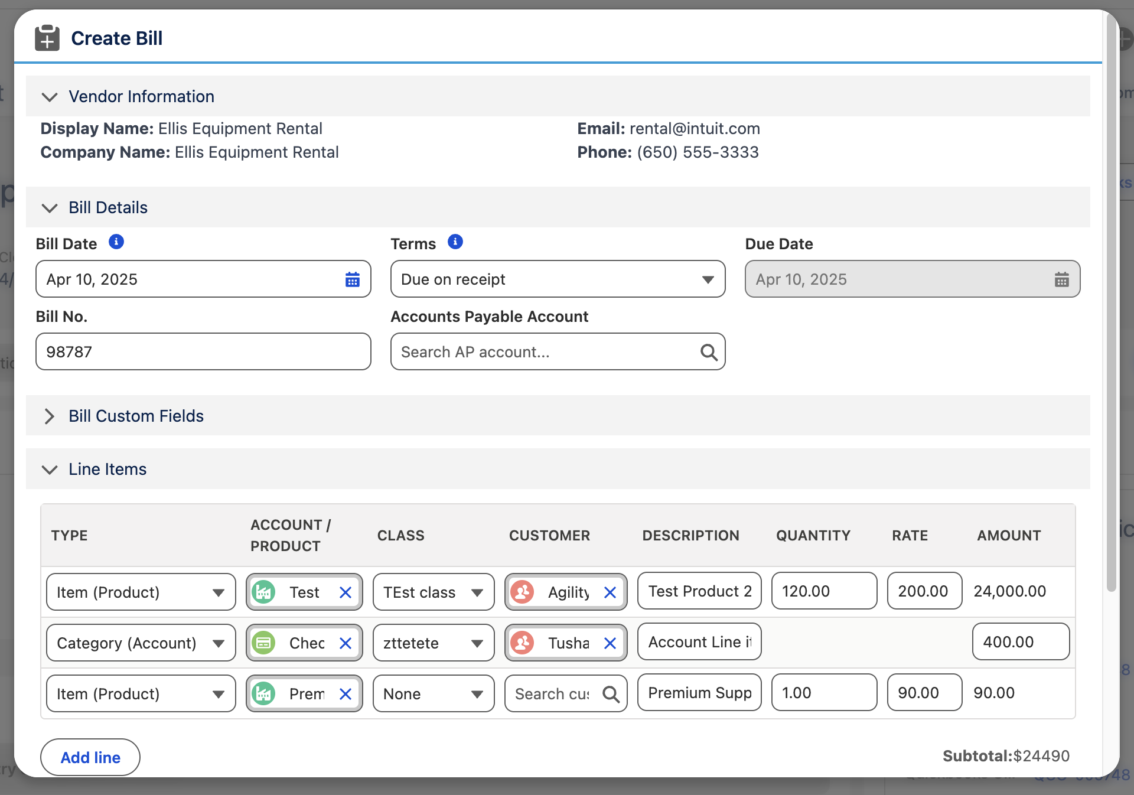Image resolution: width=1134 pixels, height=795 pixels.
Task: Expand the Bill Custom Fields section
Action: pos(50,416)
